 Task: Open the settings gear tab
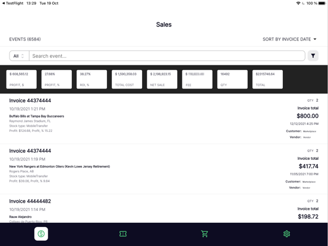point(286,234)
